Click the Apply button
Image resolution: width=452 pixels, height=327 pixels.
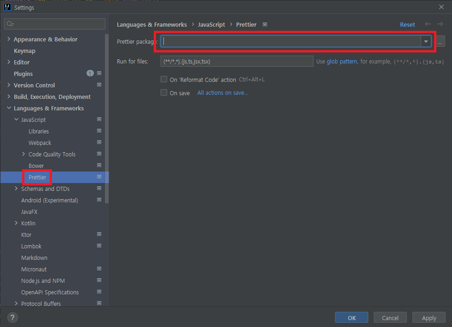tap(429, 318)
